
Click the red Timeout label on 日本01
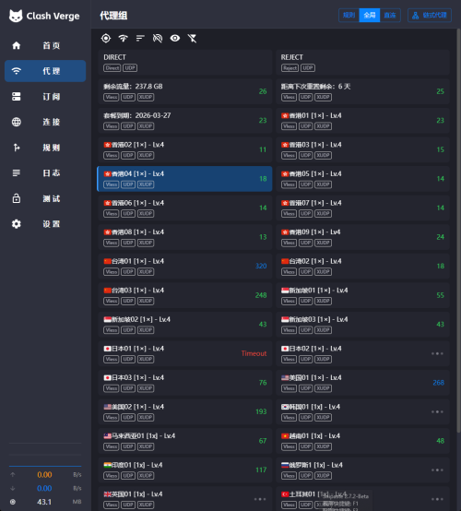(x=254, y=353)
